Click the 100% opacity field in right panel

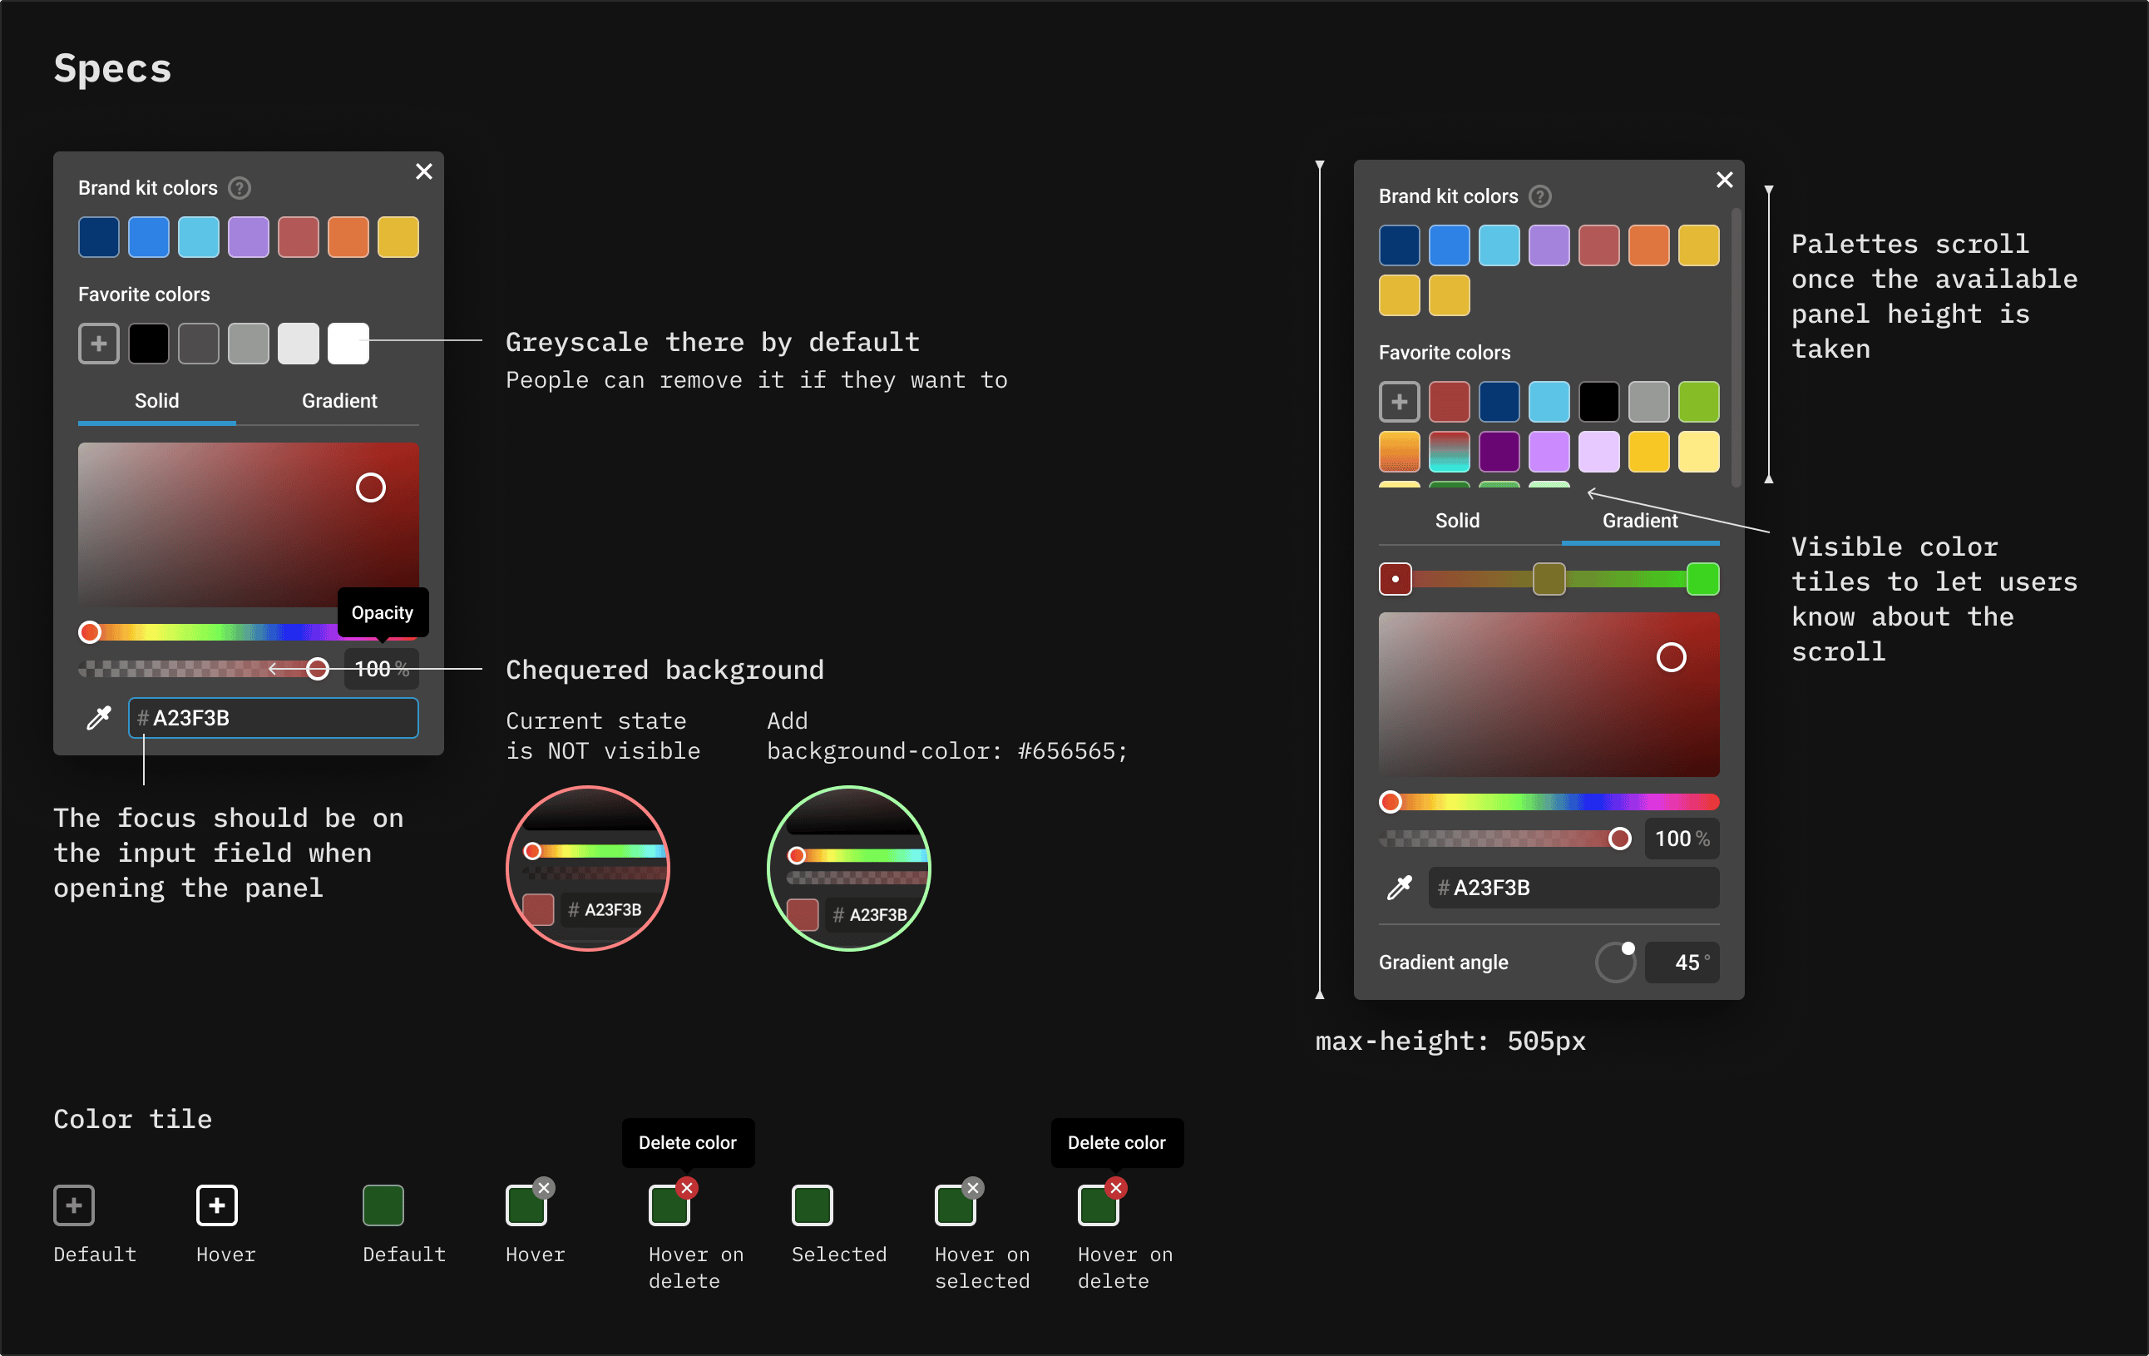click(x=1682, y=839)
